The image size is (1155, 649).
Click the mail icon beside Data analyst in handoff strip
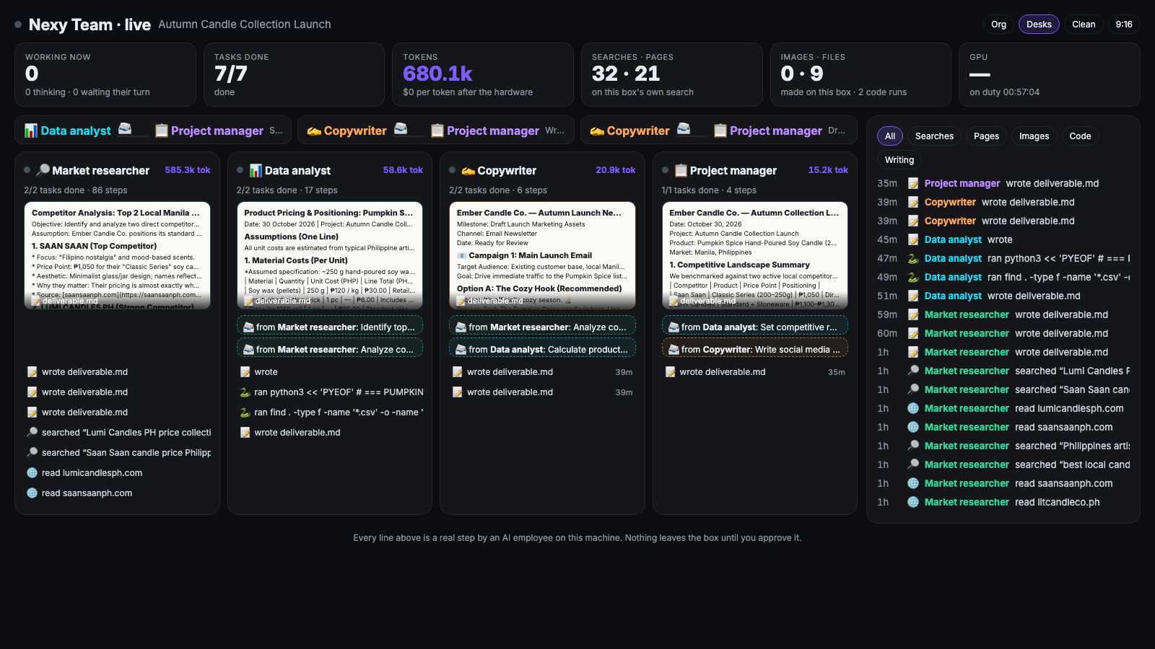tap(125, 128)
